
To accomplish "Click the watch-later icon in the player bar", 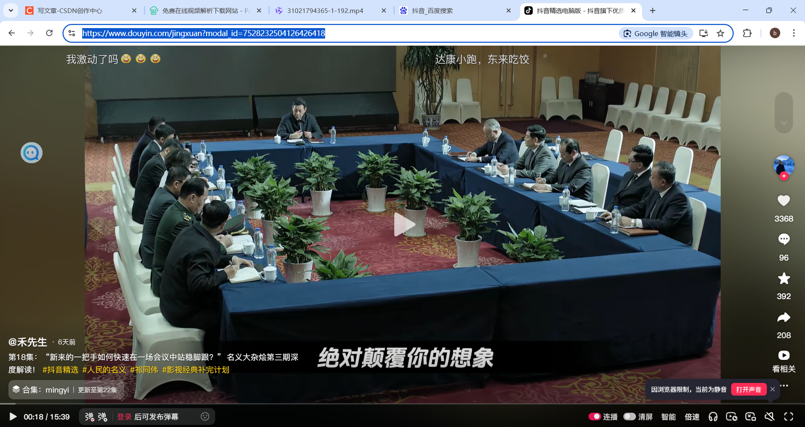I will [x=732, y=417].
